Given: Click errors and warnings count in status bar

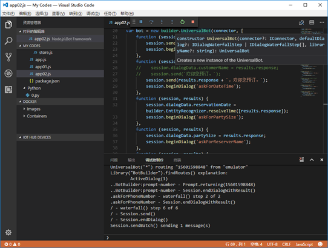Looking at the screenshot, I should [x=12, y=244].
